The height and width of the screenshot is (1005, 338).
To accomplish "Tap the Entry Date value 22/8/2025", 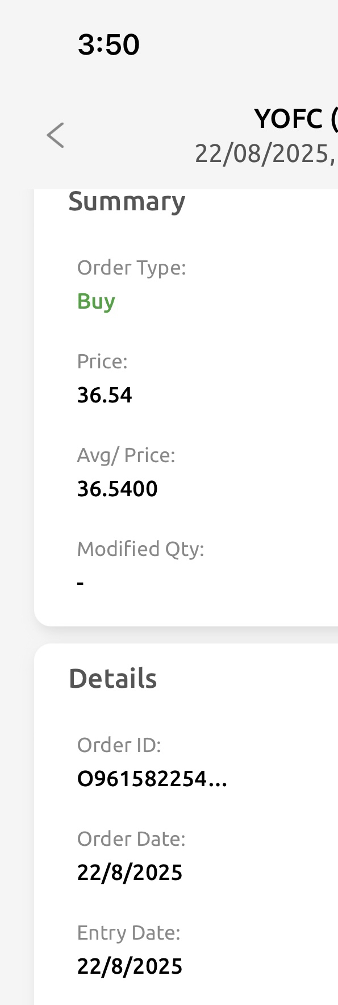I will (130, 967).
